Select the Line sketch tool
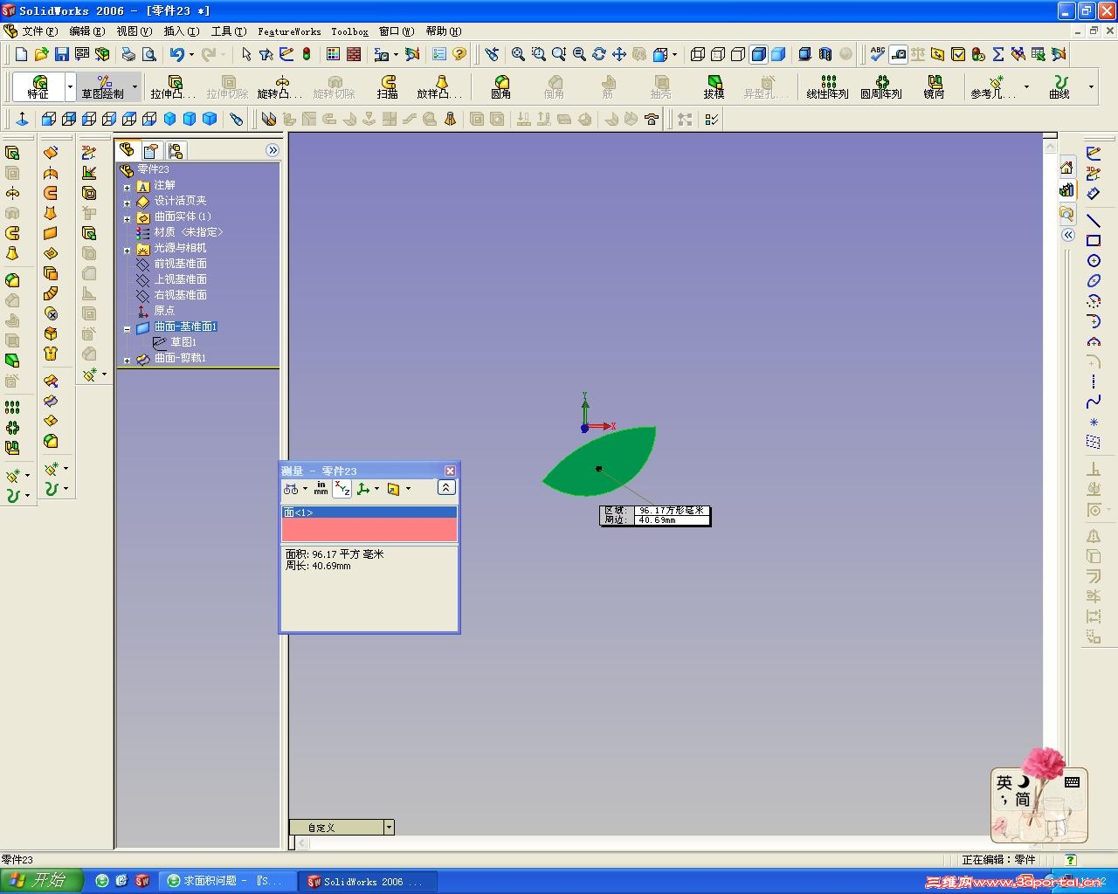The height and width of the screenshot is (894, 1118). click(x=1094, y=221)
